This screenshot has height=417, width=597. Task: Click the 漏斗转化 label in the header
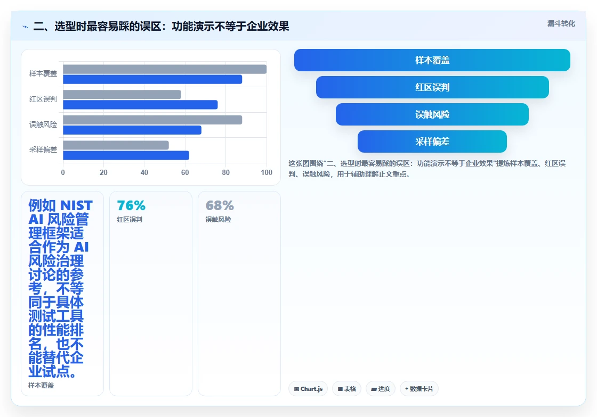[x=561, y=23]
